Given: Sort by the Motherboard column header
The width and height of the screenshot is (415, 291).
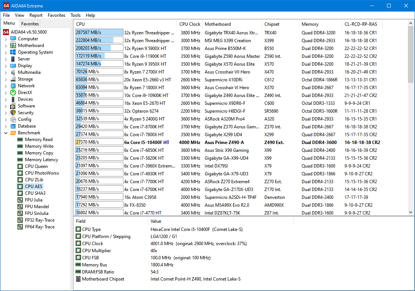Looking at the screenshot, I should coord(232,24).
